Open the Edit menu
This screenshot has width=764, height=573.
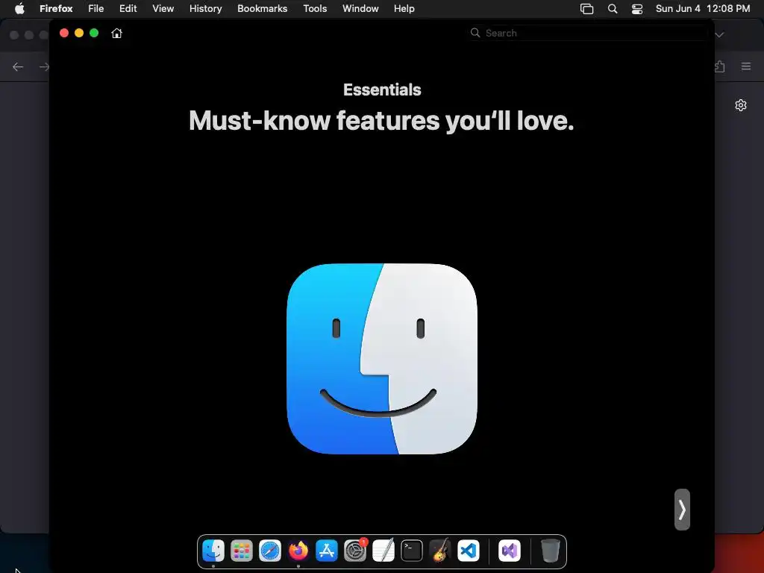tap(128, 8)
